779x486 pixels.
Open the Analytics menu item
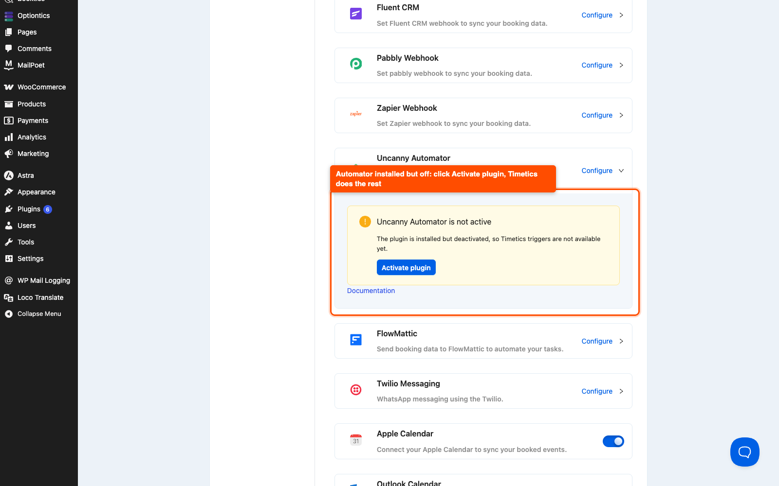39,137
